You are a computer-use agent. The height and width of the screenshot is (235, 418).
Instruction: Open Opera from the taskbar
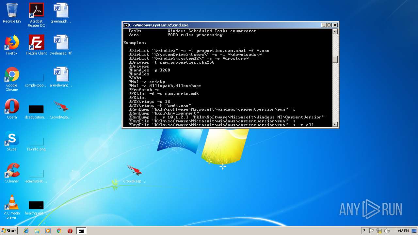coord(70,231)
